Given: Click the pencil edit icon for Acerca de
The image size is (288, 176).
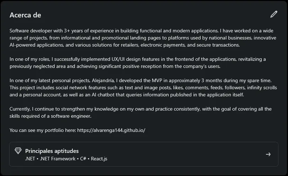Looking at the screenshot, I should click(274, 14).
